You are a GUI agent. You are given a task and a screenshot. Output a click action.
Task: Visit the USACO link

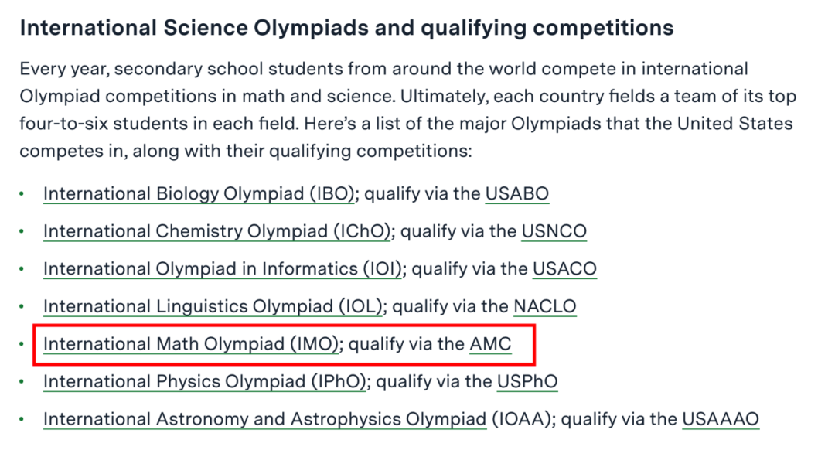point(564,269)
